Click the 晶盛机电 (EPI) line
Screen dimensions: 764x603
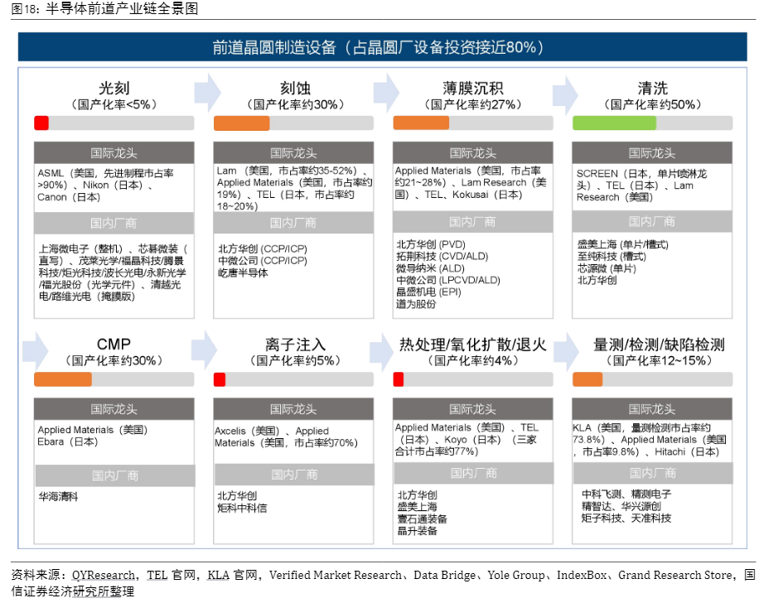[x=428, y=292]
